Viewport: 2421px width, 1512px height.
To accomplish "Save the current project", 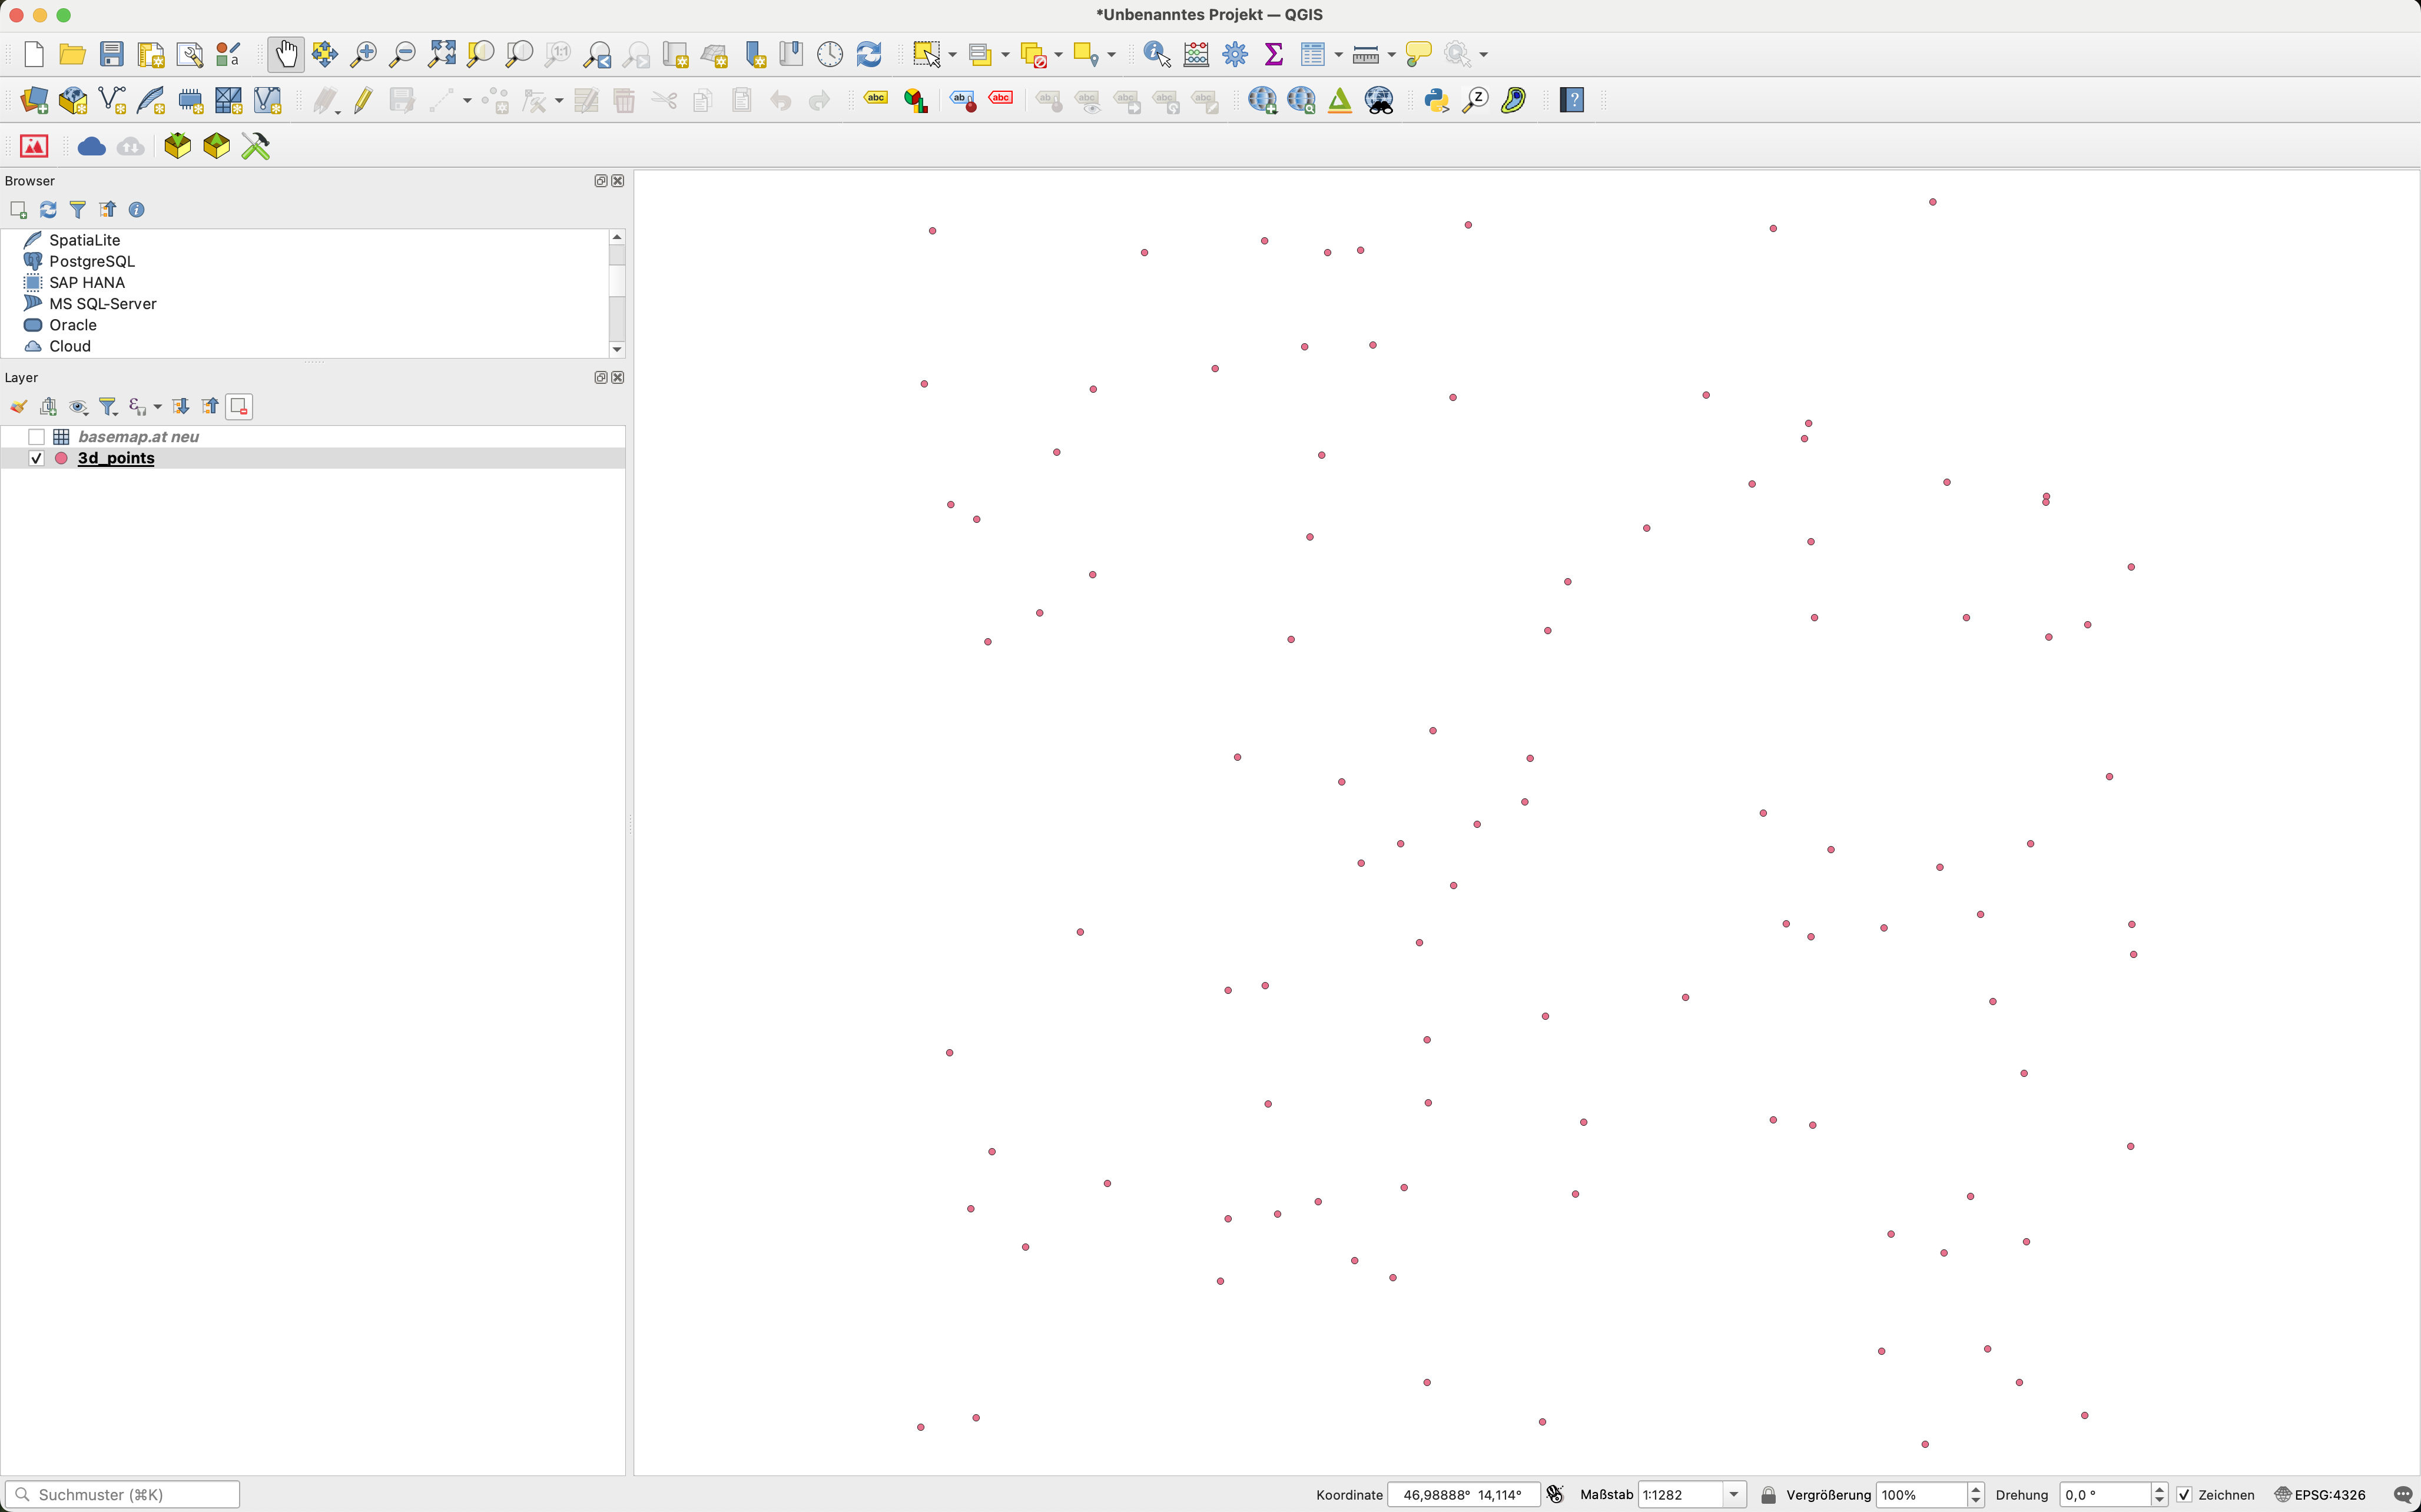I will (x=112, y=54).
